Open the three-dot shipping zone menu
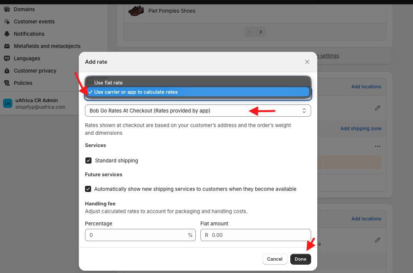Viewport: 413px width, 273px height. tap(377, 146)
